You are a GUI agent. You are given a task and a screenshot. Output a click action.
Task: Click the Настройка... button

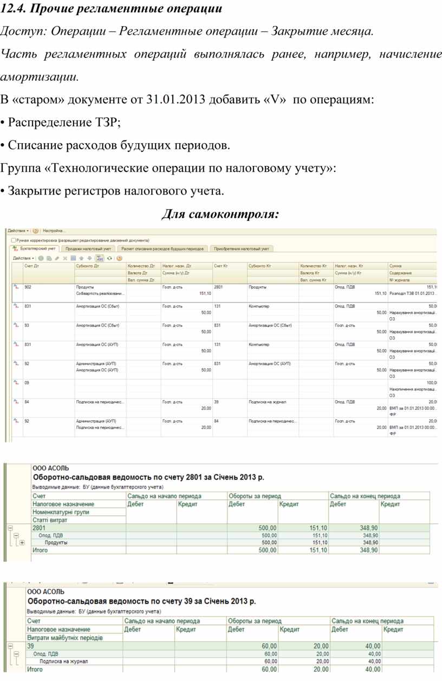(54, 231)
